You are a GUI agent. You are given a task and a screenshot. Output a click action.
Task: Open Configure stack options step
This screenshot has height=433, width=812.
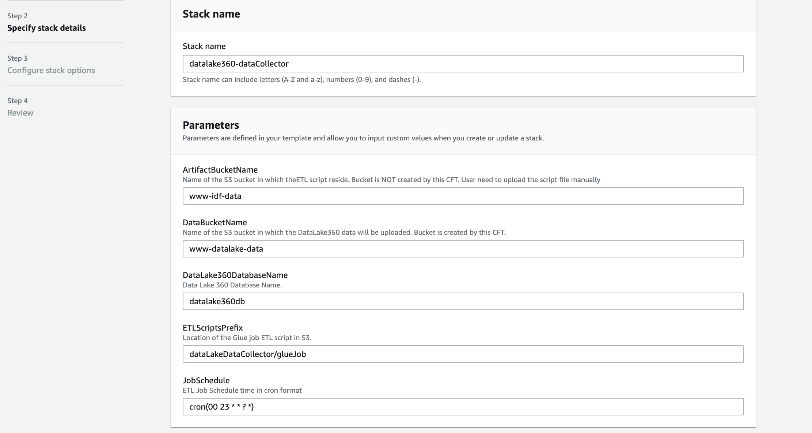pos(51,71)
